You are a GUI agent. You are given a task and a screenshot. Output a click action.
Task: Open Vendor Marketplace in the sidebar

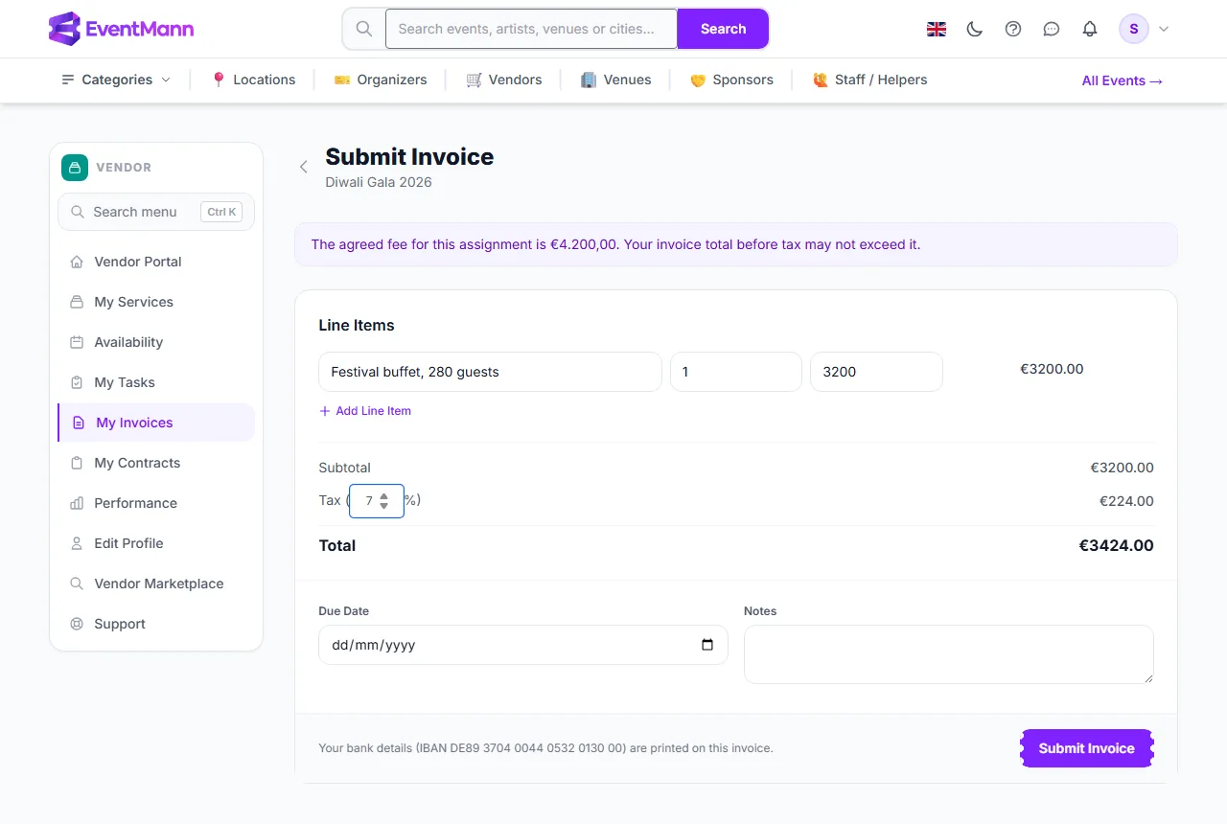(x=156, y=584)
